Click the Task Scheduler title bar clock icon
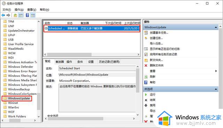This screenshot has width=223, height=128. [x=4, y=3]
